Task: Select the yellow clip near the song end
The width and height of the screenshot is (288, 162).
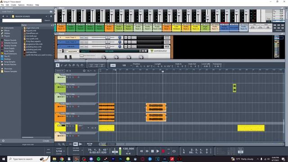Action: (x=251, y=128)
